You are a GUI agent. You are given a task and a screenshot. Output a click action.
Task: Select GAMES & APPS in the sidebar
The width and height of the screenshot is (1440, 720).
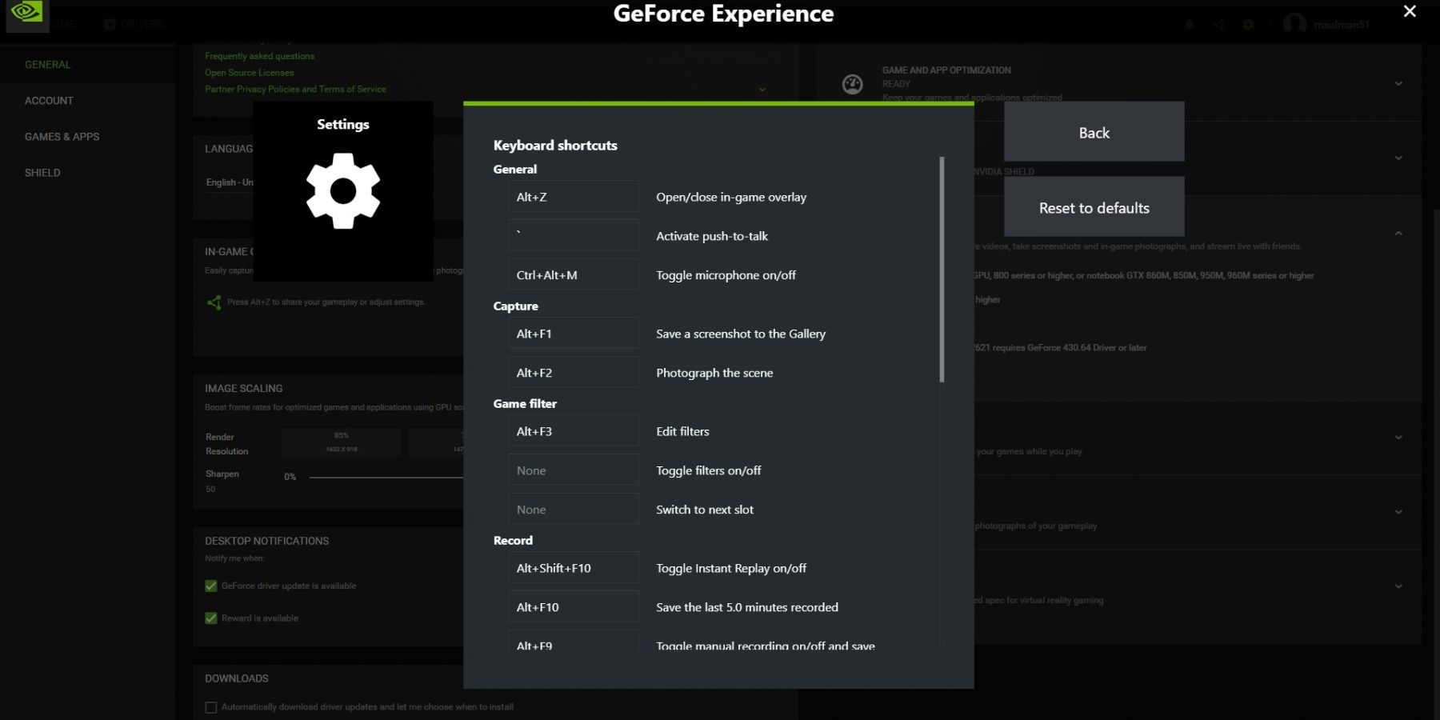coord(62,137)
